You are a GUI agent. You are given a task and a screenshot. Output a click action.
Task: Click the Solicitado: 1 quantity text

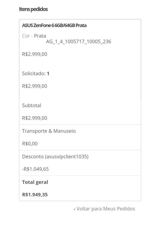(x=36, y=74)
